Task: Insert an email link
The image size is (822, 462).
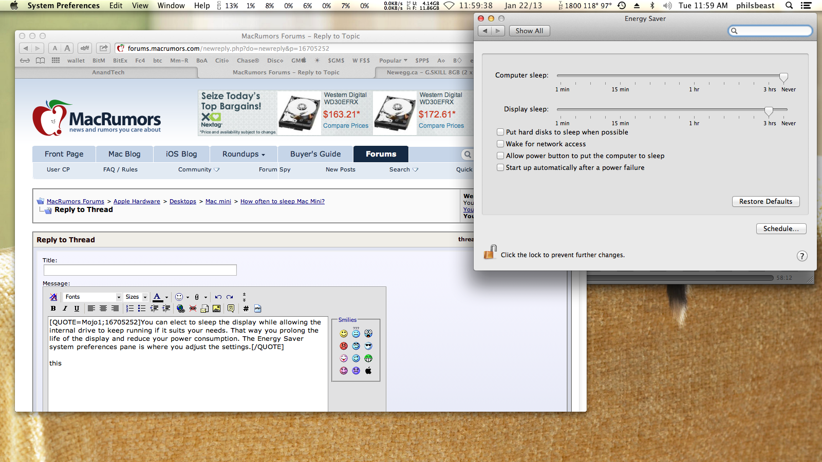Action: tap(204, 309)
